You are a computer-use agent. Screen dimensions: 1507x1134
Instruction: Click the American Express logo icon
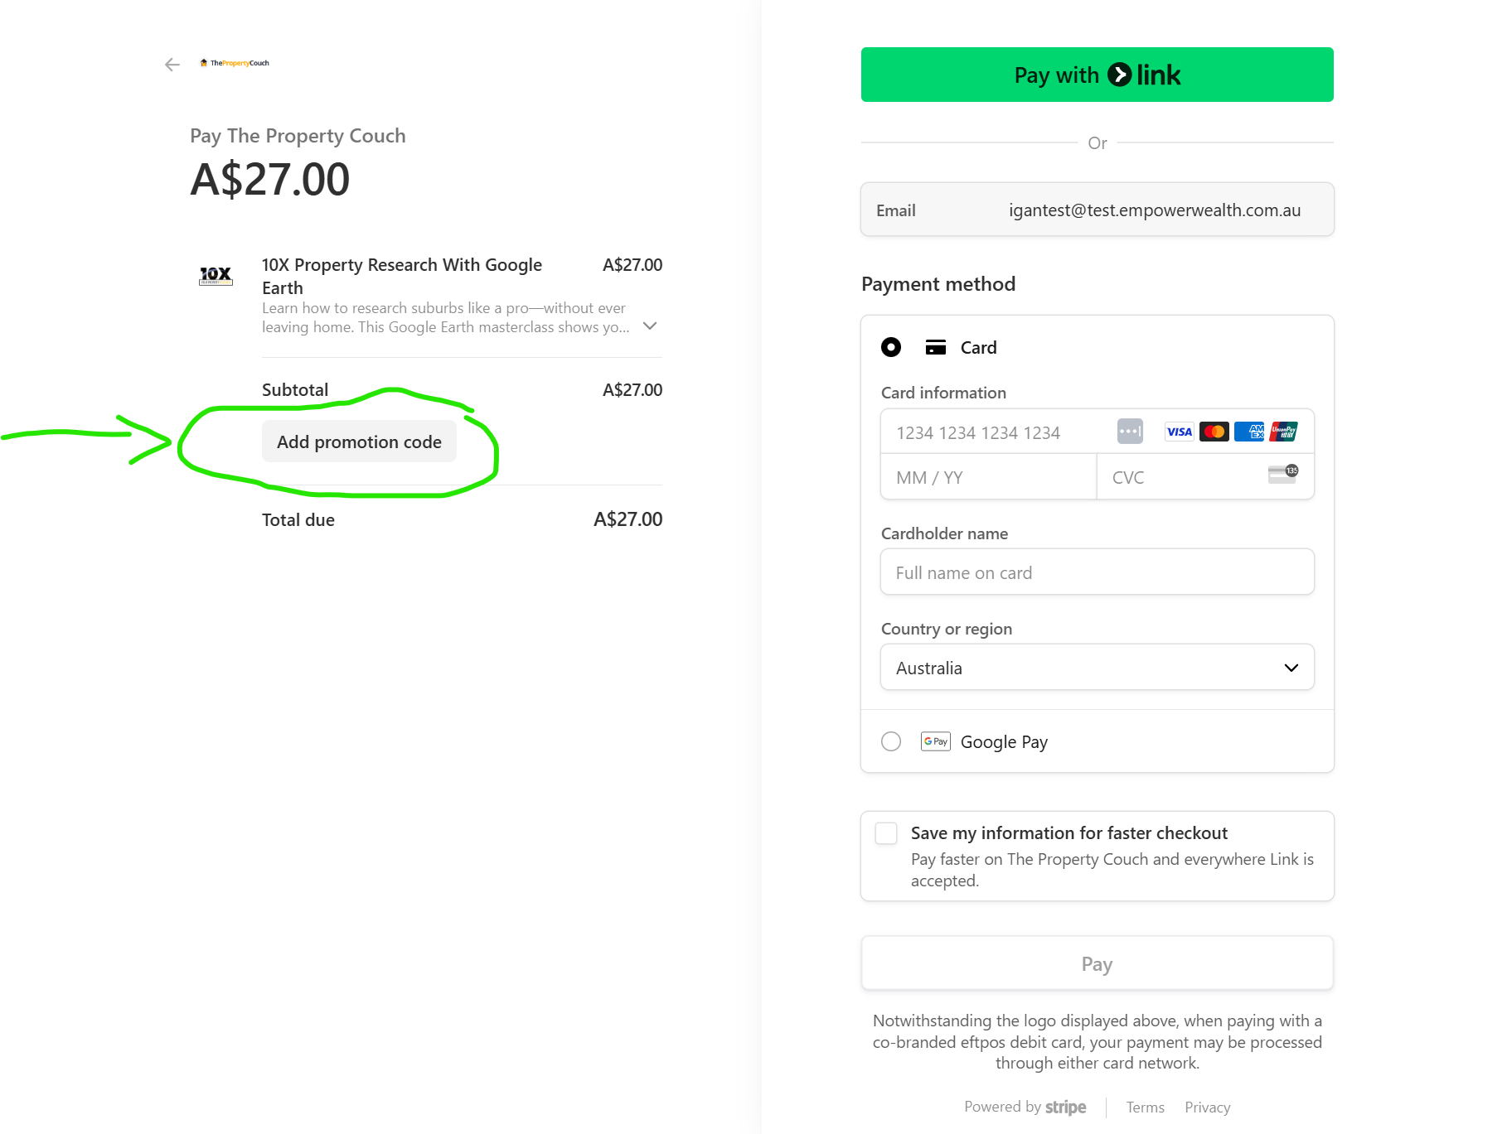point(1249,432)
